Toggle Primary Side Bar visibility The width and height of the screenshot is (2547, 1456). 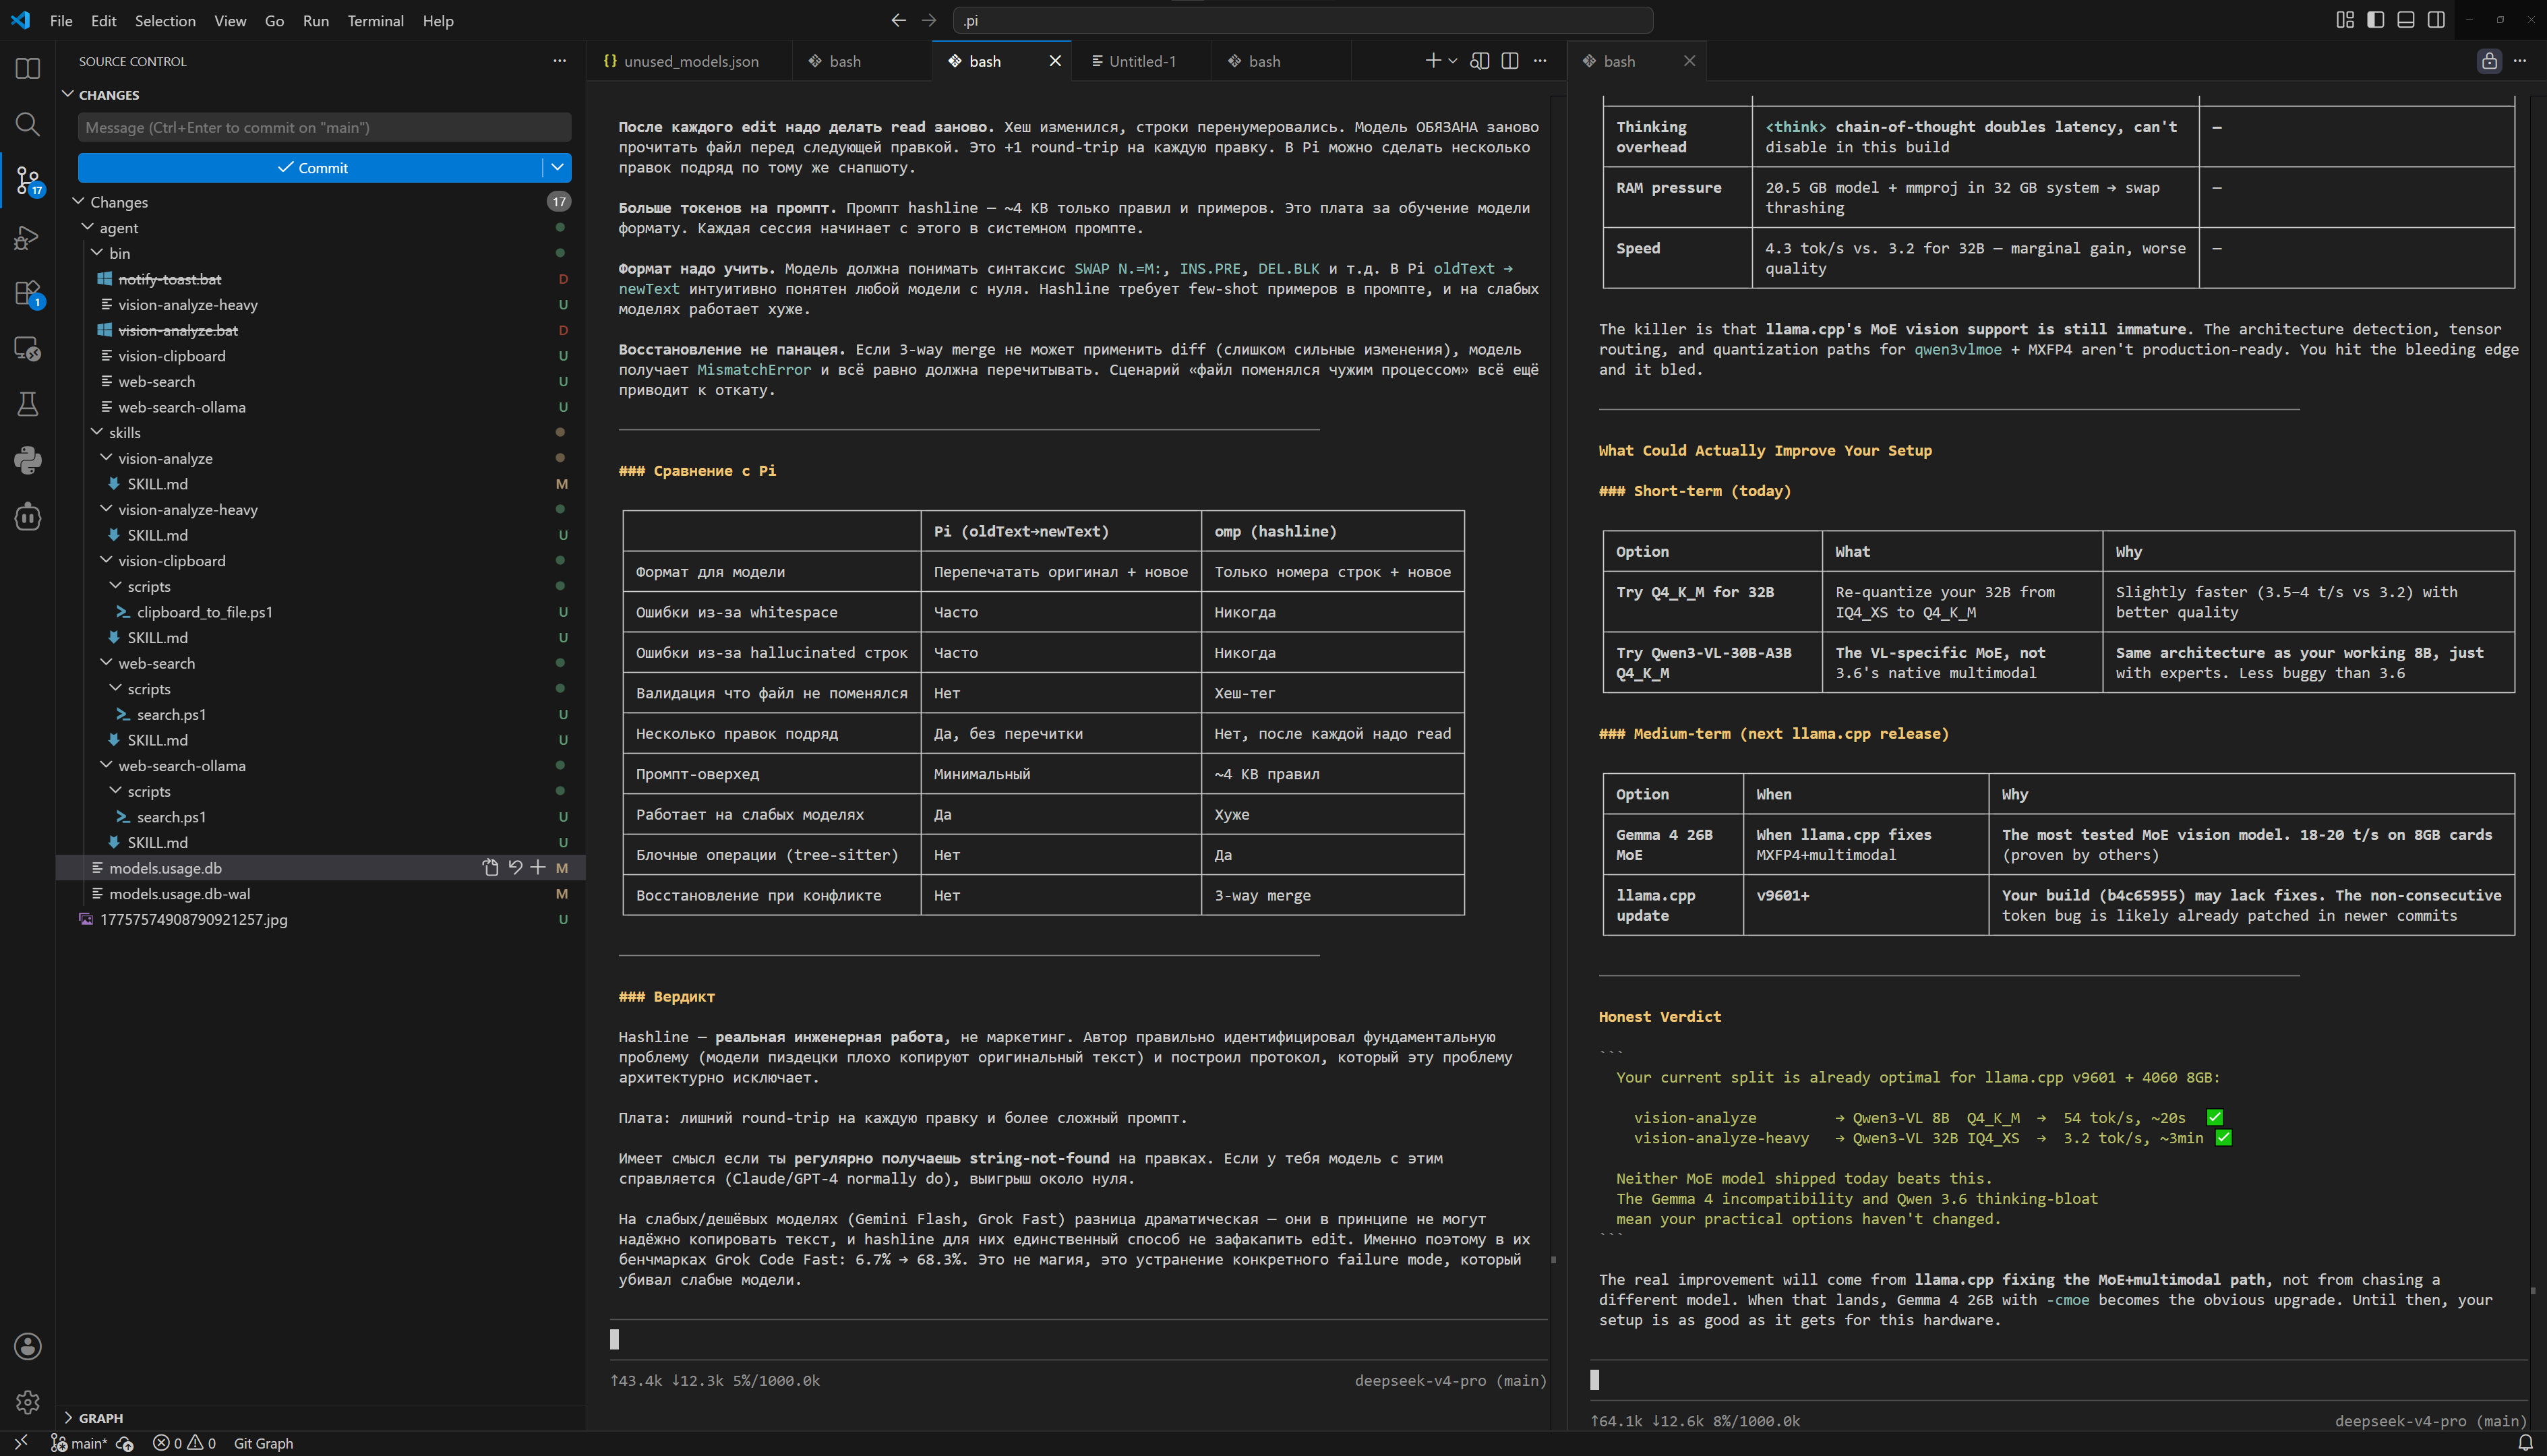[x=2376, y=20]
